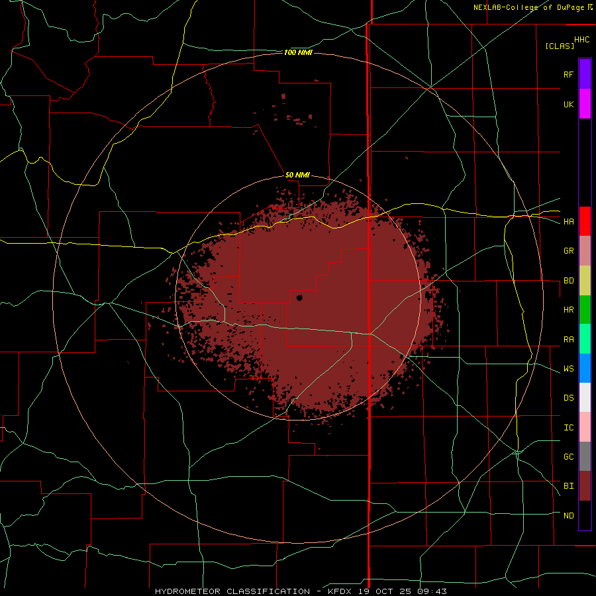Click the blue WS color swatch

point(585,368)
